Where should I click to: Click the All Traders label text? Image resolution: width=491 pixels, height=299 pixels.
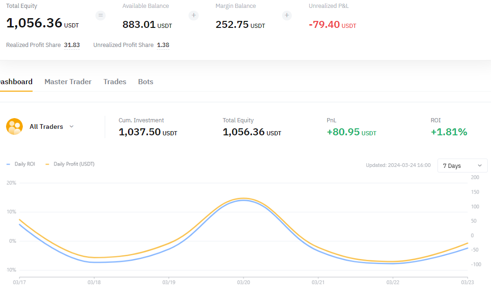(47, 126)
